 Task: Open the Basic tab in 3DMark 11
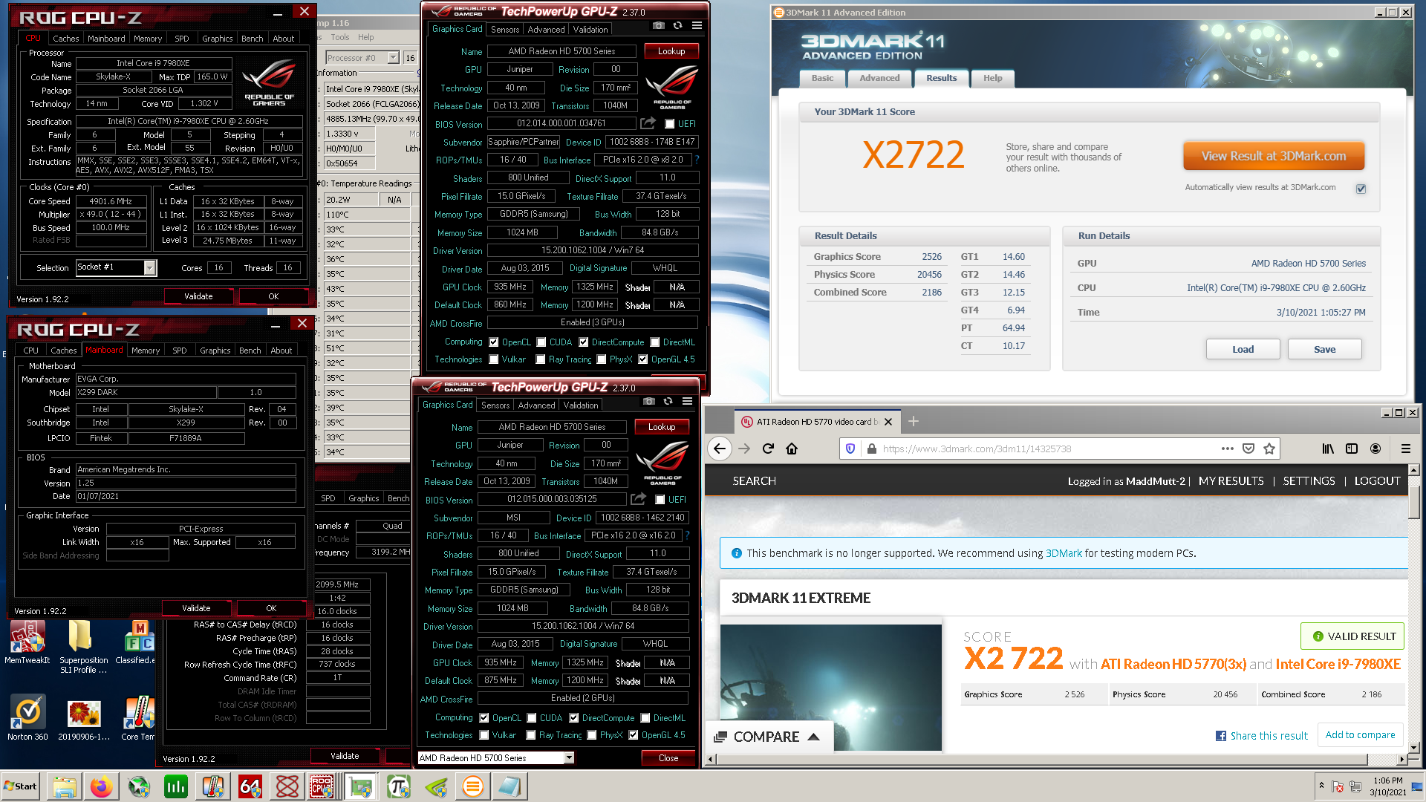[822, 78]
